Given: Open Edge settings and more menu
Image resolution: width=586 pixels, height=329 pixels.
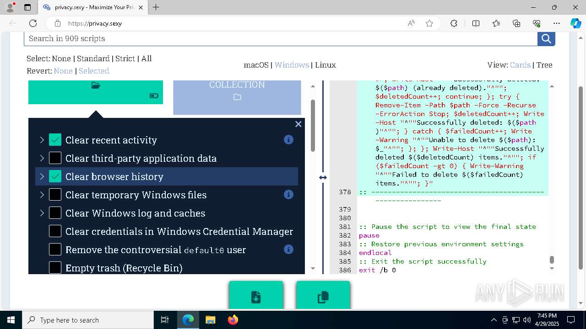Looking at the screenshot, I should (x=557, y=23).
